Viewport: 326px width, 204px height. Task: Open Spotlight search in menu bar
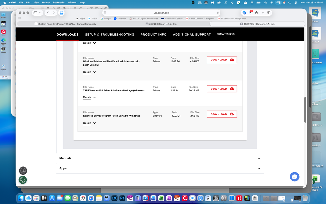[289, 3]
